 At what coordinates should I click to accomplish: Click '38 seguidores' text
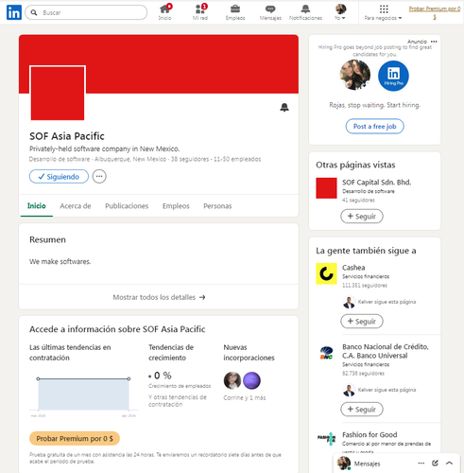(x=190, y=159)
